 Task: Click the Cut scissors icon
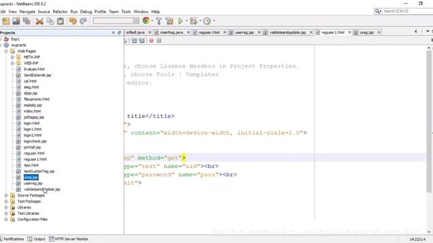pos(39,21)
